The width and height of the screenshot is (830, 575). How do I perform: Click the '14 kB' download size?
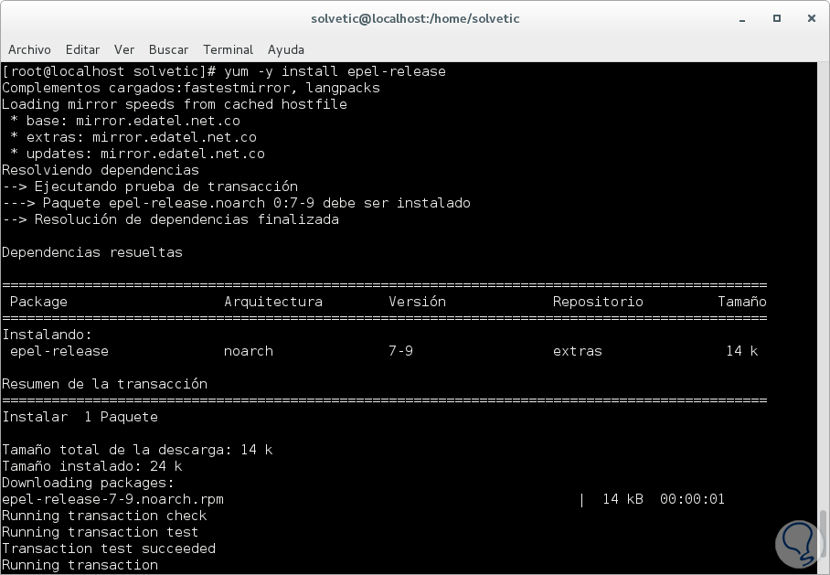coord(623,499)
